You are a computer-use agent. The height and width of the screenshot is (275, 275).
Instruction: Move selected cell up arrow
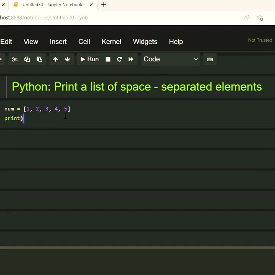click(55, 60)
